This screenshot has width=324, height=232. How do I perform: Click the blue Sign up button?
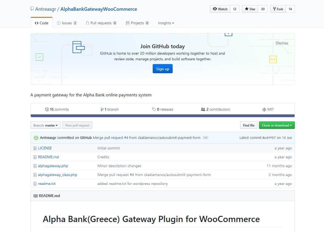[163, 69]
